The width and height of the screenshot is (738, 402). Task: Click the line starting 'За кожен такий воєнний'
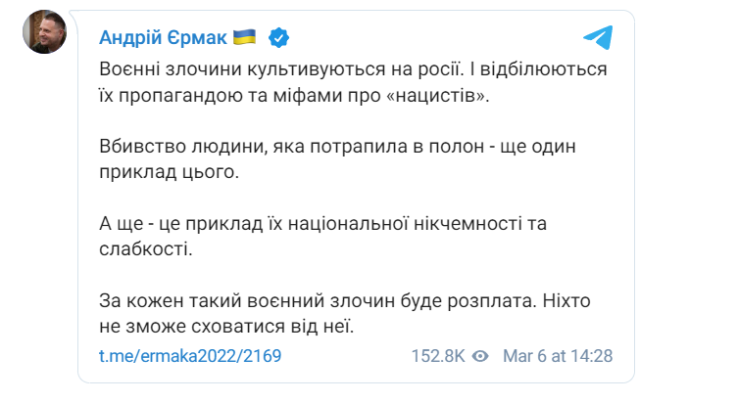pyautogui.click(x=345, y=300)
